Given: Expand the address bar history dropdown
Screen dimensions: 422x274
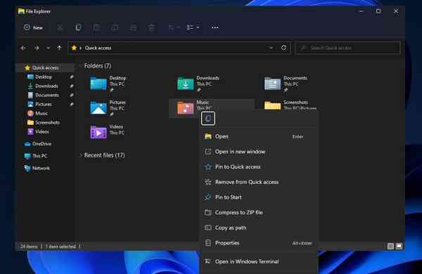Looking at the screenshot, I should click(x=271, y=48).
